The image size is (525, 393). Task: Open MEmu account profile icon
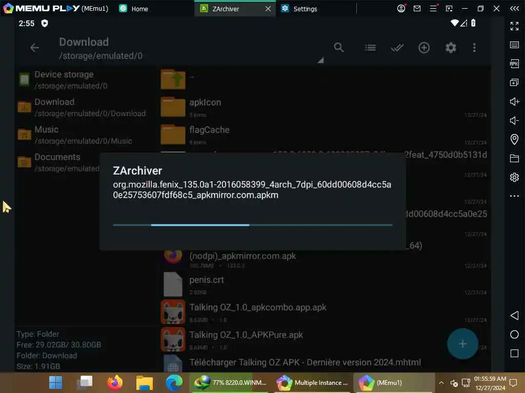tap(401, 8)
